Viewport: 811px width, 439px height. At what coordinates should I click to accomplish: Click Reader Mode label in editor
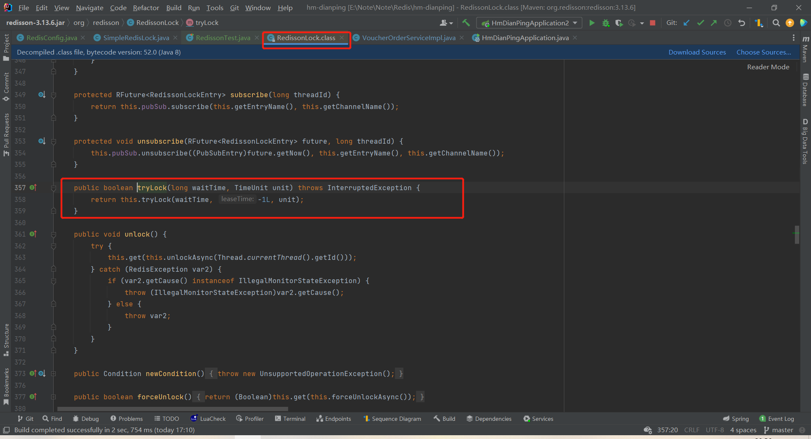(x=768, y=67)
